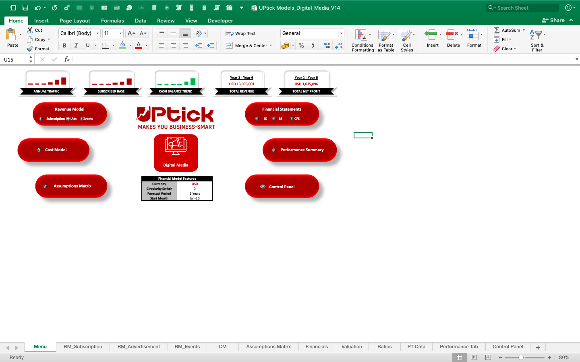580x362 pixels.
Task: Select right text alignment
Action: [x=185, y=45]
